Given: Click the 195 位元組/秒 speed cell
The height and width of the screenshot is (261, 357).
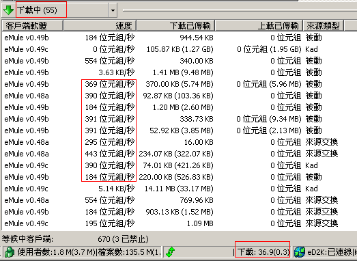Looking at the screenshot, I should click(110, 223).
